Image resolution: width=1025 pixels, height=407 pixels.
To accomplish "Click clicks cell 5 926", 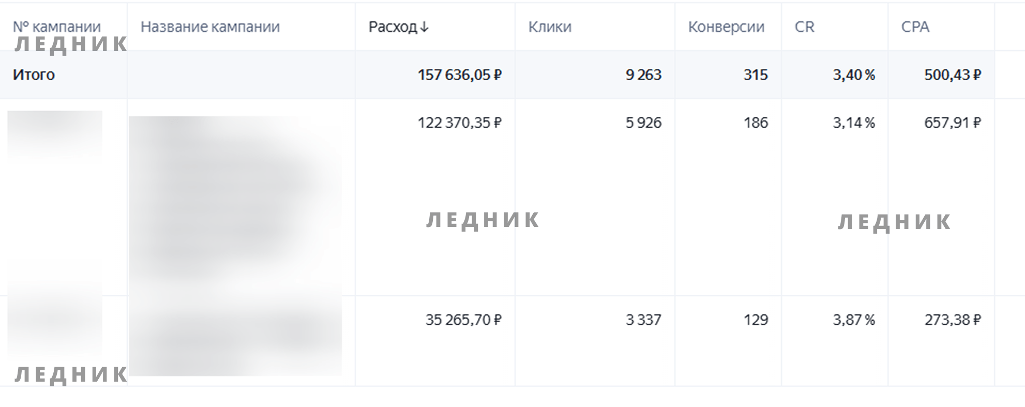I will (x=643, y=123).
